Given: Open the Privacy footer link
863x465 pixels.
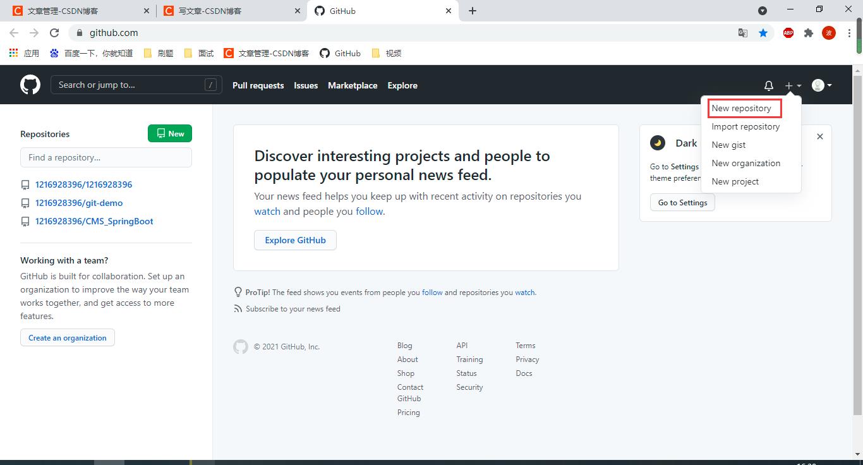Looking at the screenshot, I should tap(527, 359).
